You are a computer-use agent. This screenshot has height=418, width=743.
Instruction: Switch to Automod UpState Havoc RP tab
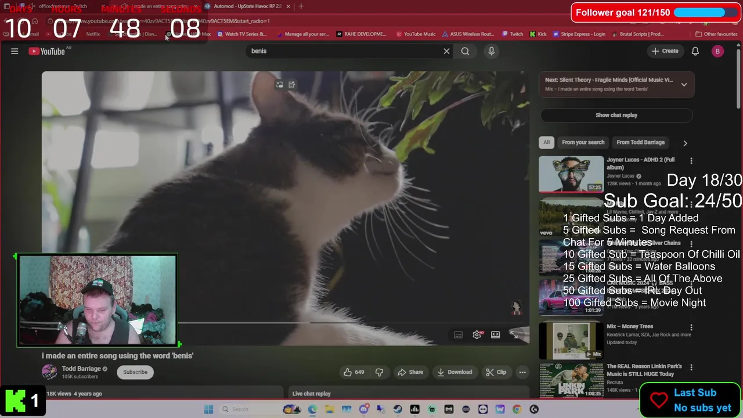coord(248,6)
